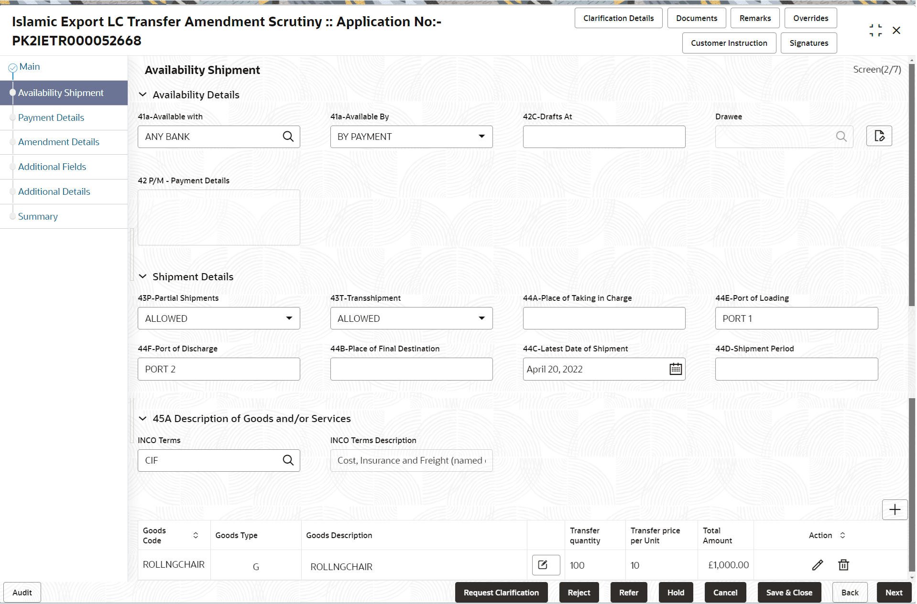Edit the ROLLNGCHAIR row using the pencil icon
This screenshot has height=604, width=917.
[x=818, y=565]
